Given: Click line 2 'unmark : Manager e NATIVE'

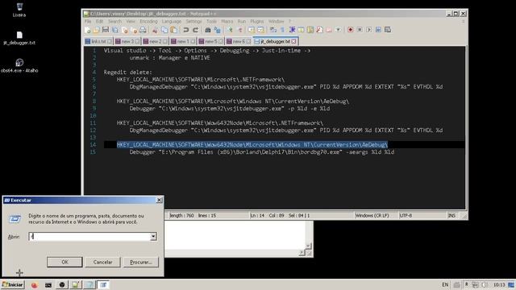Looking at the screenshot, I should (x=169, y=58).
